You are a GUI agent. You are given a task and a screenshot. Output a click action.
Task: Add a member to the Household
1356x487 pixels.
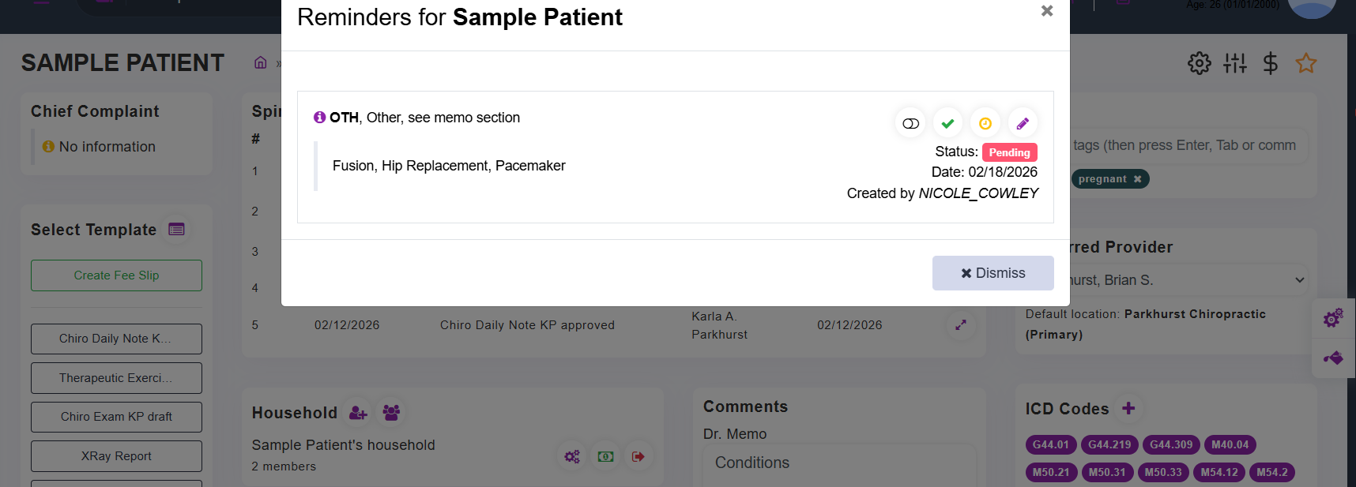tap(358, 413)
